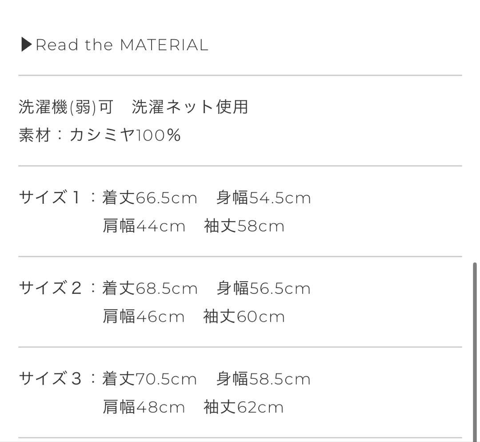Click the Read the MATERIAL heading text
Viewport: 480px width, 442px height.
[122, 45]
